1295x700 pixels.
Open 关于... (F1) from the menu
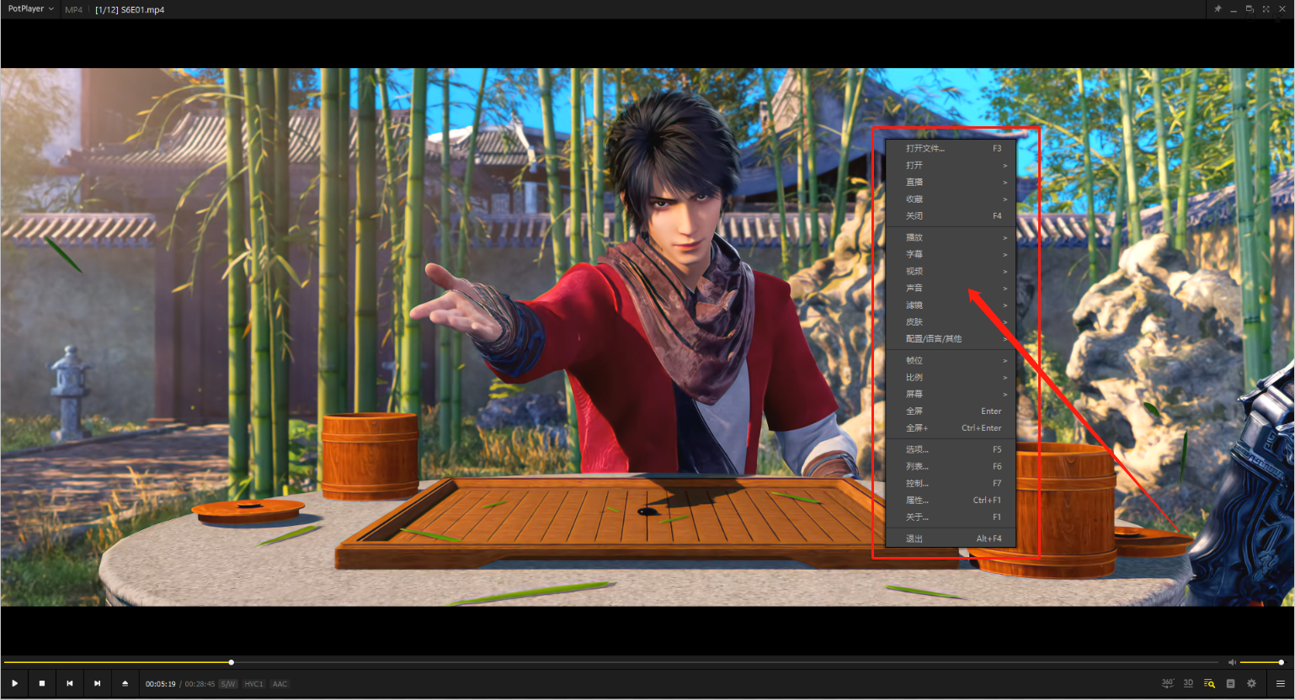pos(951,517)
